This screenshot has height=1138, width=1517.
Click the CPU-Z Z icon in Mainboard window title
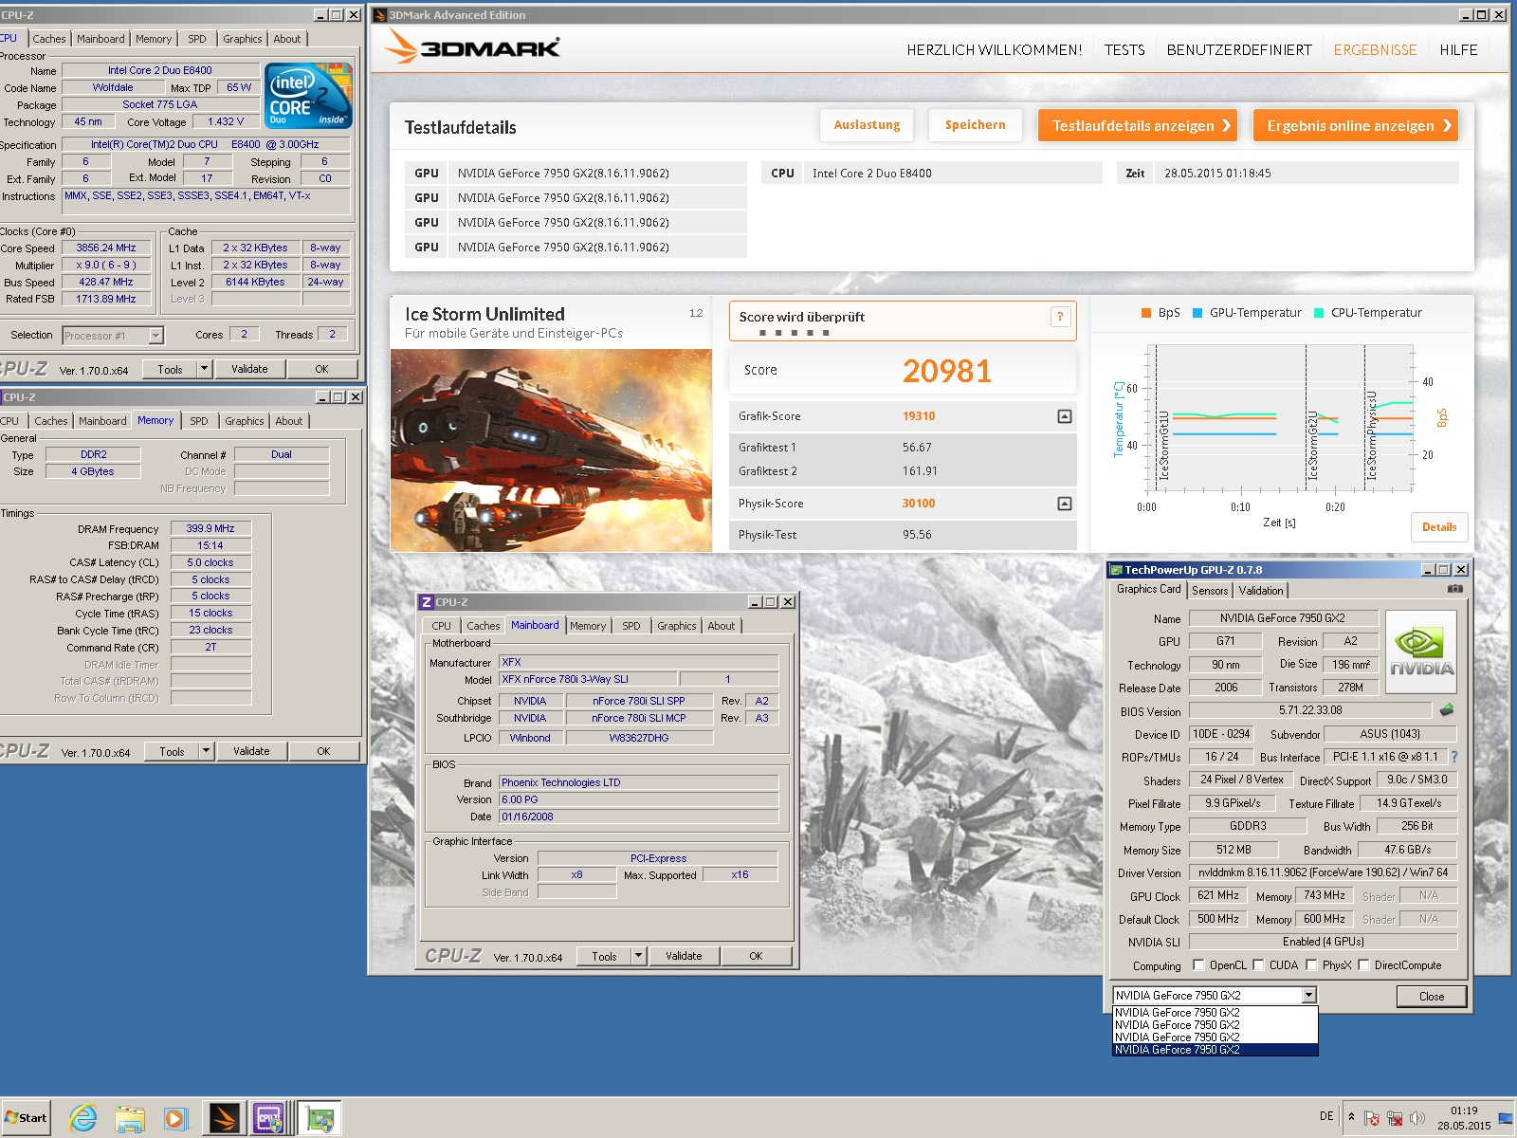[427, 602]
